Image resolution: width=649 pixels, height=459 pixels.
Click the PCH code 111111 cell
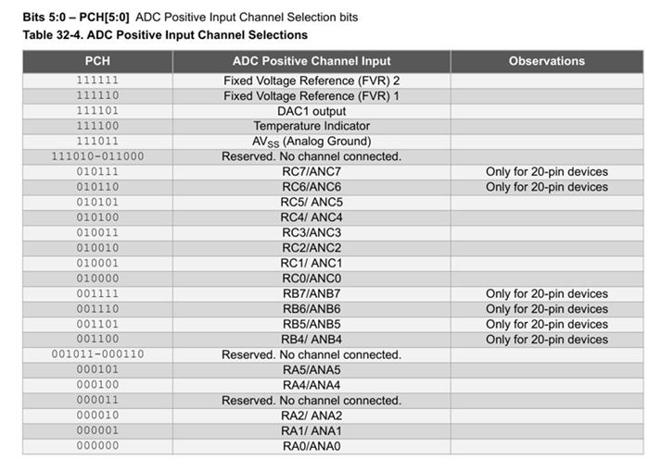tap(97, 81)
